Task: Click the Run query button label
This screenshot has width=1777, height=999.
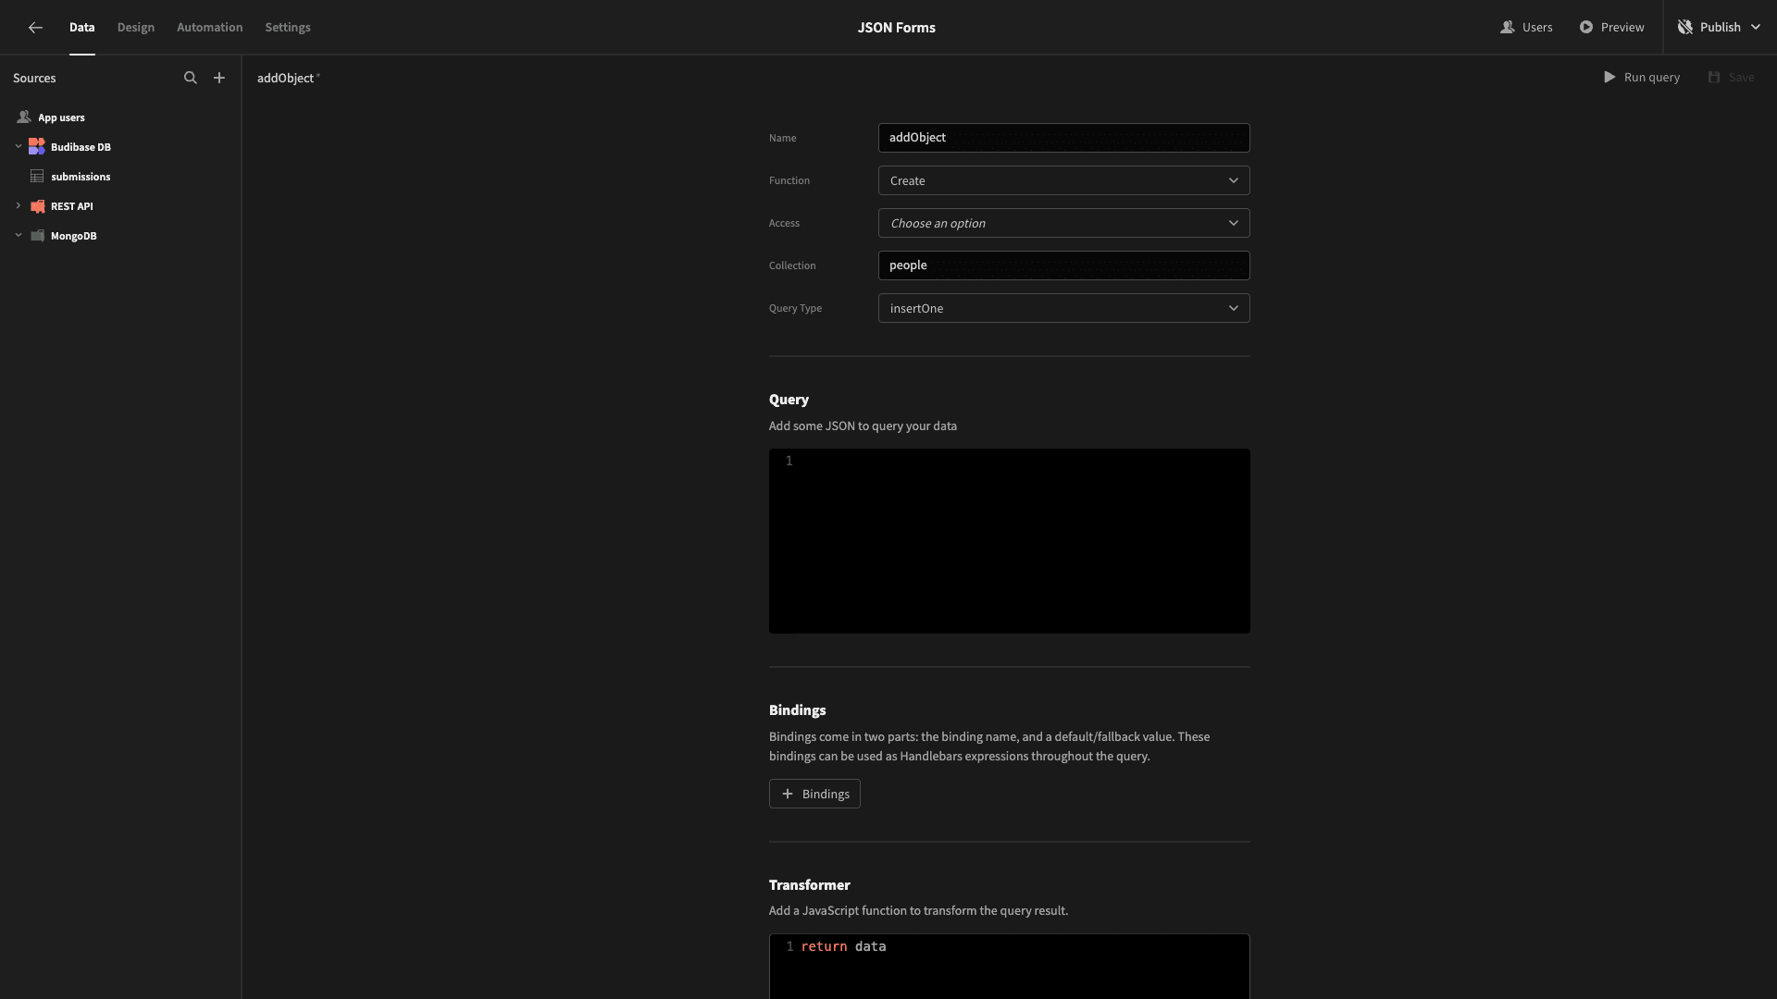Action: (1652, 78)
